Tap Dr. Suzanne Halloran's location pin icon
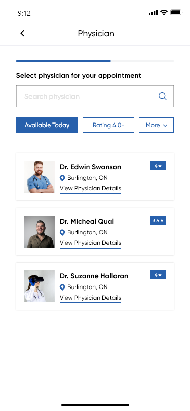Screen dimensions: 190x411 [x=62, y=287]
